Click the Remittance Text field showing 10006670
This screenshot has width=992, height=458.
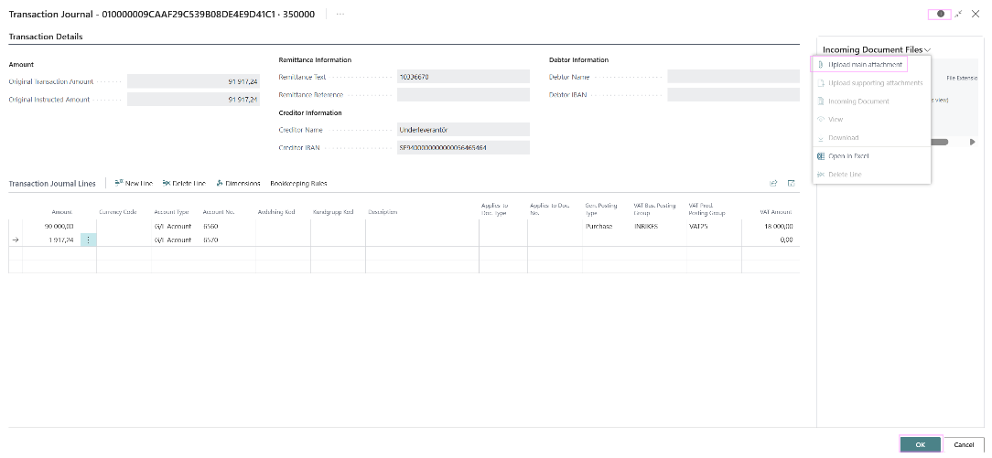coord(463,77)
